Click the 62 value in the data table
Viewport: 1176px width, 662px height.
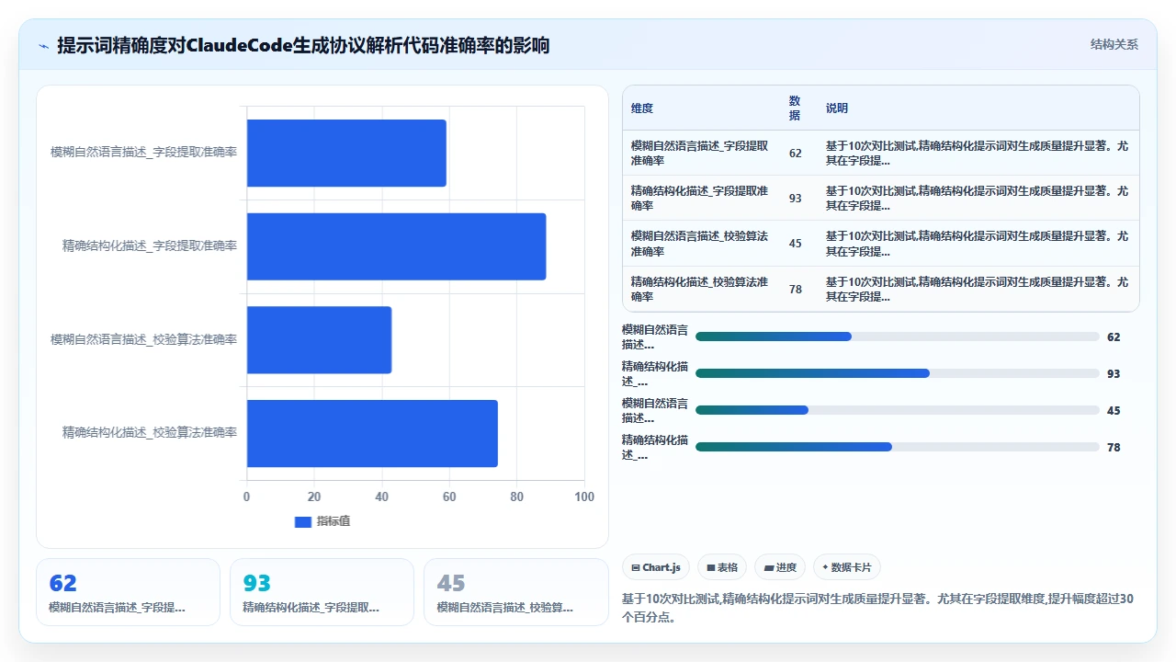coord(795,153)
